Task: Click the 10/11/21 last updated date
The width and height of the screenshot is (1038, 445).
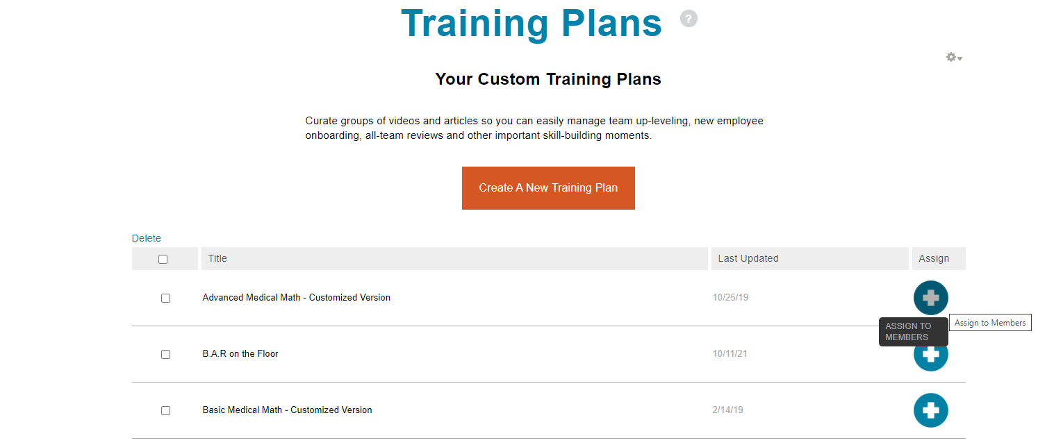Action: click(x=730, y=354)
